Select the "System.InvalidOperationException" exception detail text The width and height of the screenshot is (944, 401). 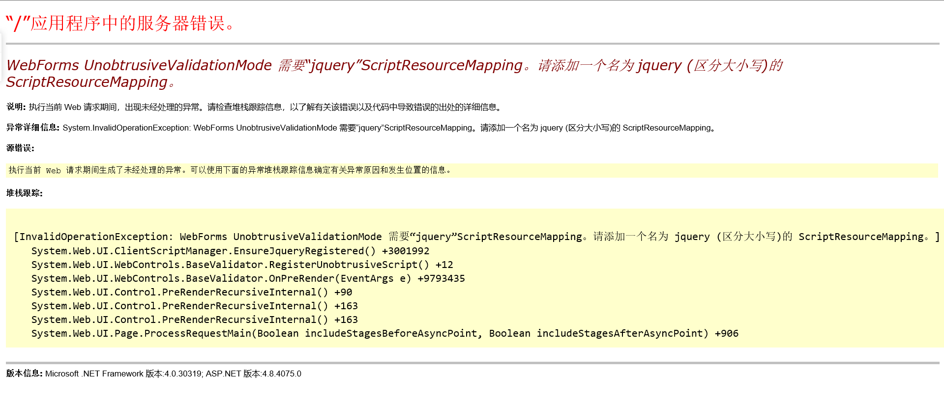[x=390, y=128]
